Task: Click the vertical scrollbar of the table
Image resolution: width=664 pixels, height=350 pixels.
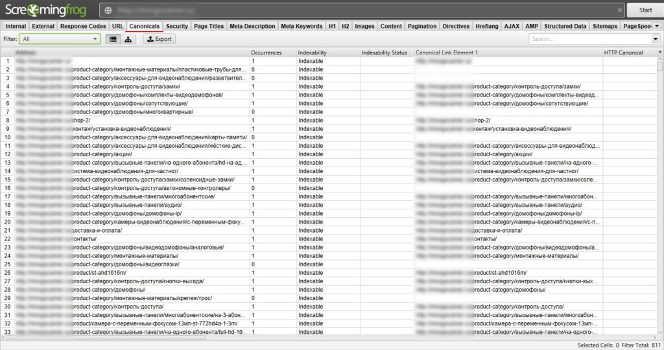Action: (x=660, y=194)
